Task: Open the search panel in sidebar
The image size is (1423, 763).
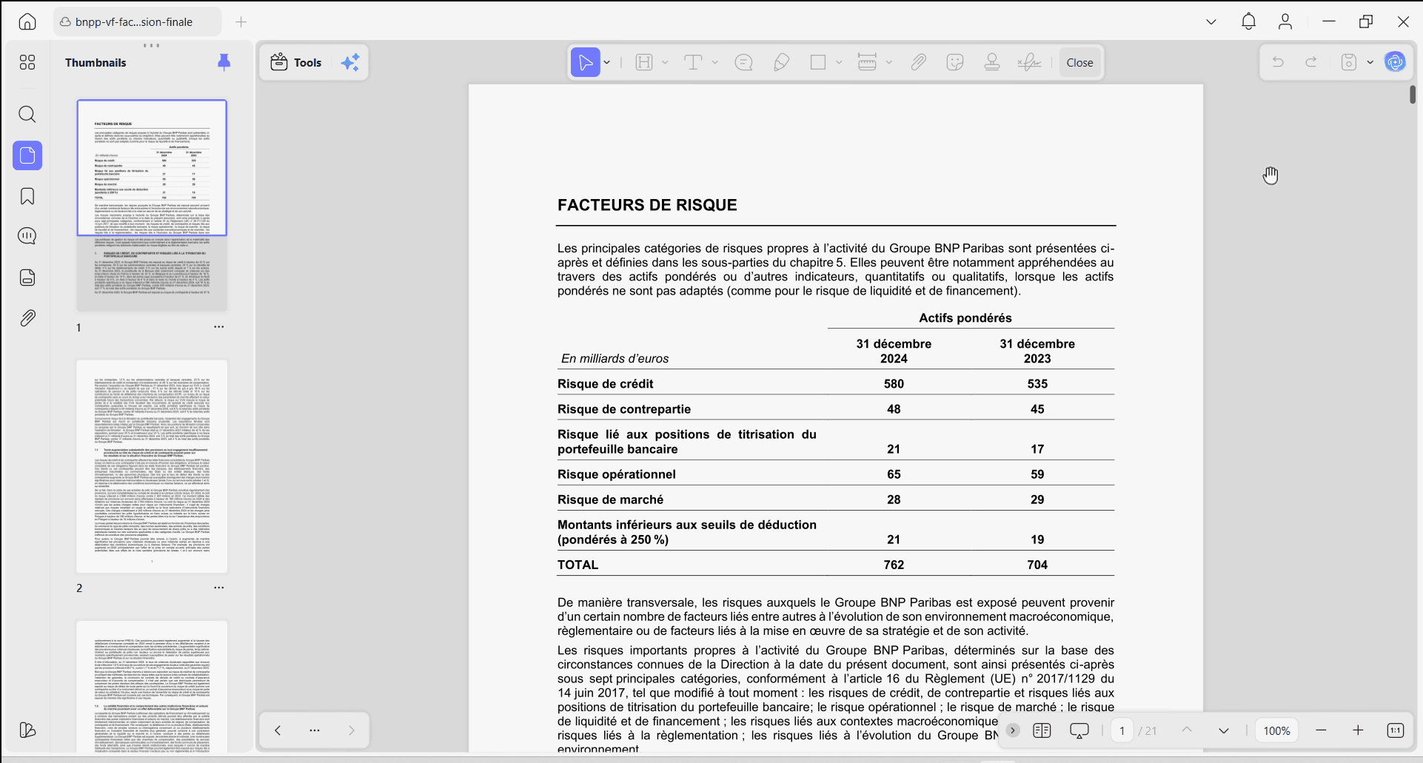Action: [x=27, y=114]
